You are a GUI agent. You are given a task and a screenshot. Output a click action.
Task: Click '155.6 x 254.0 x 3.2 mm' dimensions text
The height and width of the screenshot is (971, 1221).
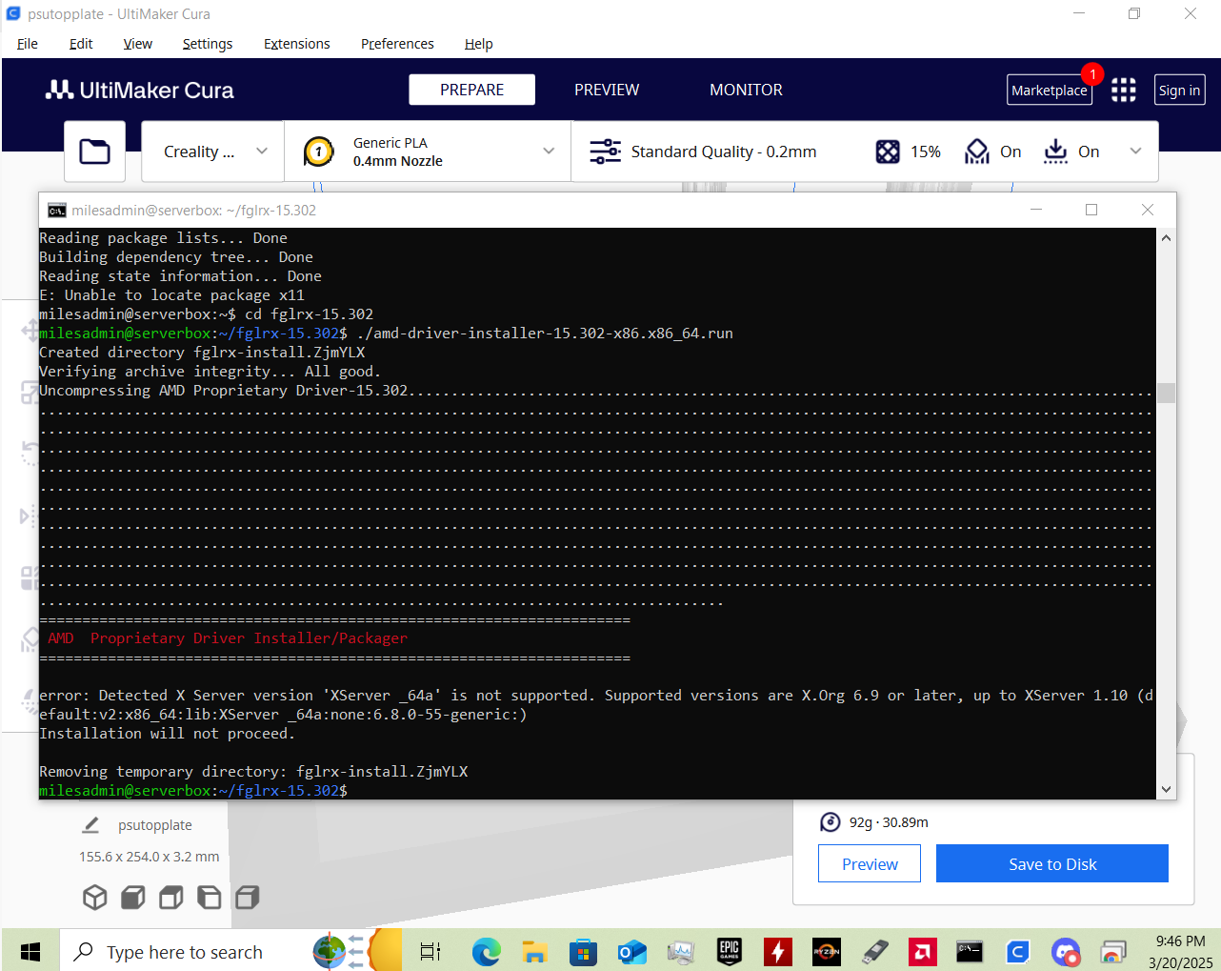(x=150, y=857)
